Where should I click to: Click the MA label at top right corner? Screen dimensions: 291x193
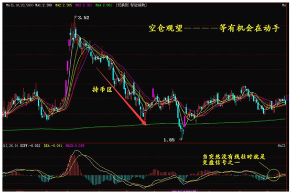pyautogui.click(x=284, y=5)
